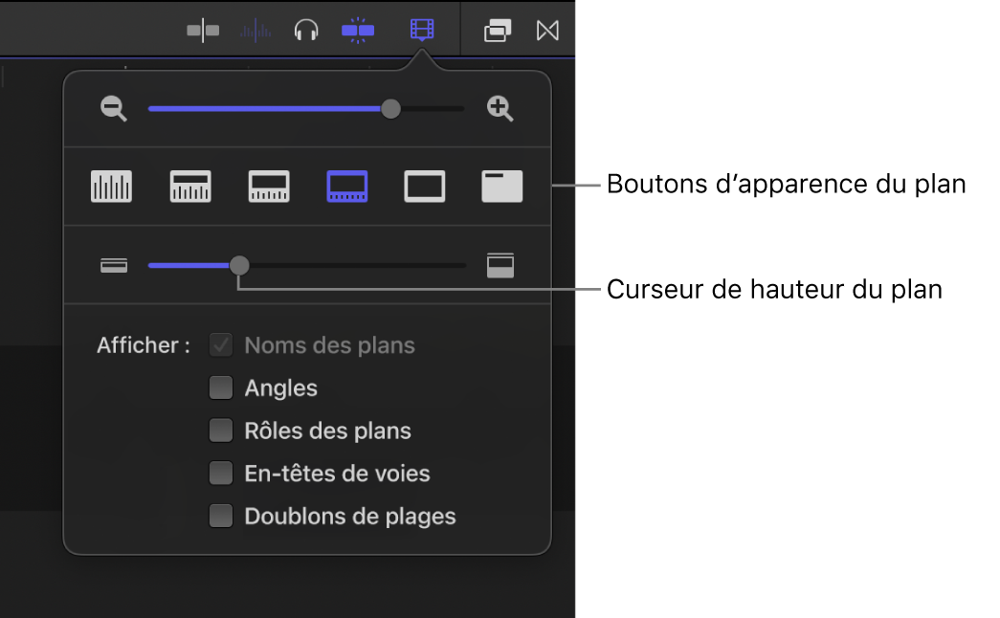
Task: Activate the solo headphones icon
Action: [x=305, y=29]
